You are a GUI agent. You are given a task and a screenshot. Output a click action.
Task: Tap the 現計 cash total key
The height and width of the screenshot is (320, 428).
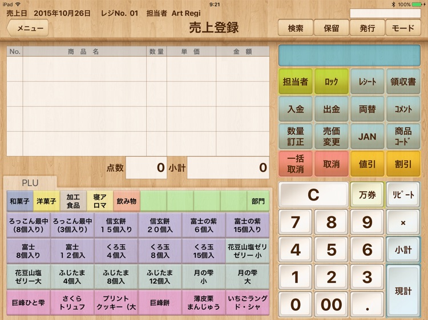(403, 291)
